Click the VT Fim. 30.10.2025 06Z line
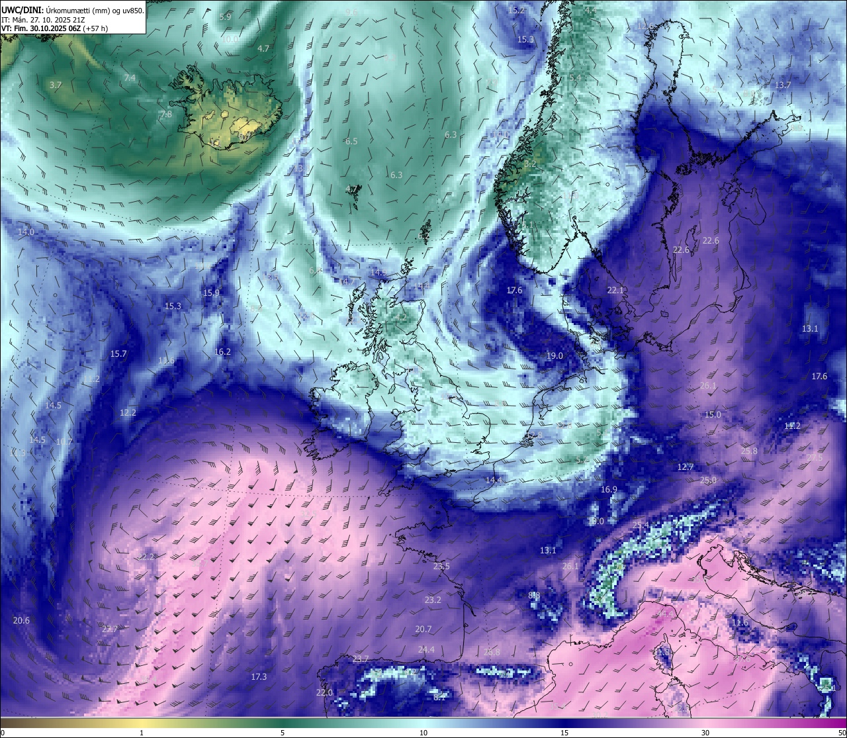The width and height of the screenshot is (847, 738). 54,28
